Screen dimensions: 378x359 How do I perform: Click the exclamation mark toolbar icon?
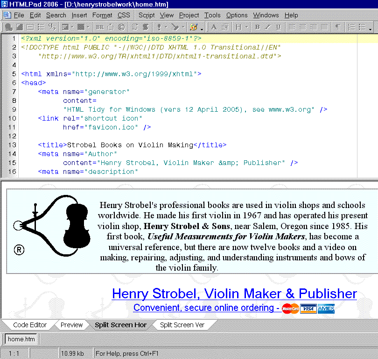(159, 27)
